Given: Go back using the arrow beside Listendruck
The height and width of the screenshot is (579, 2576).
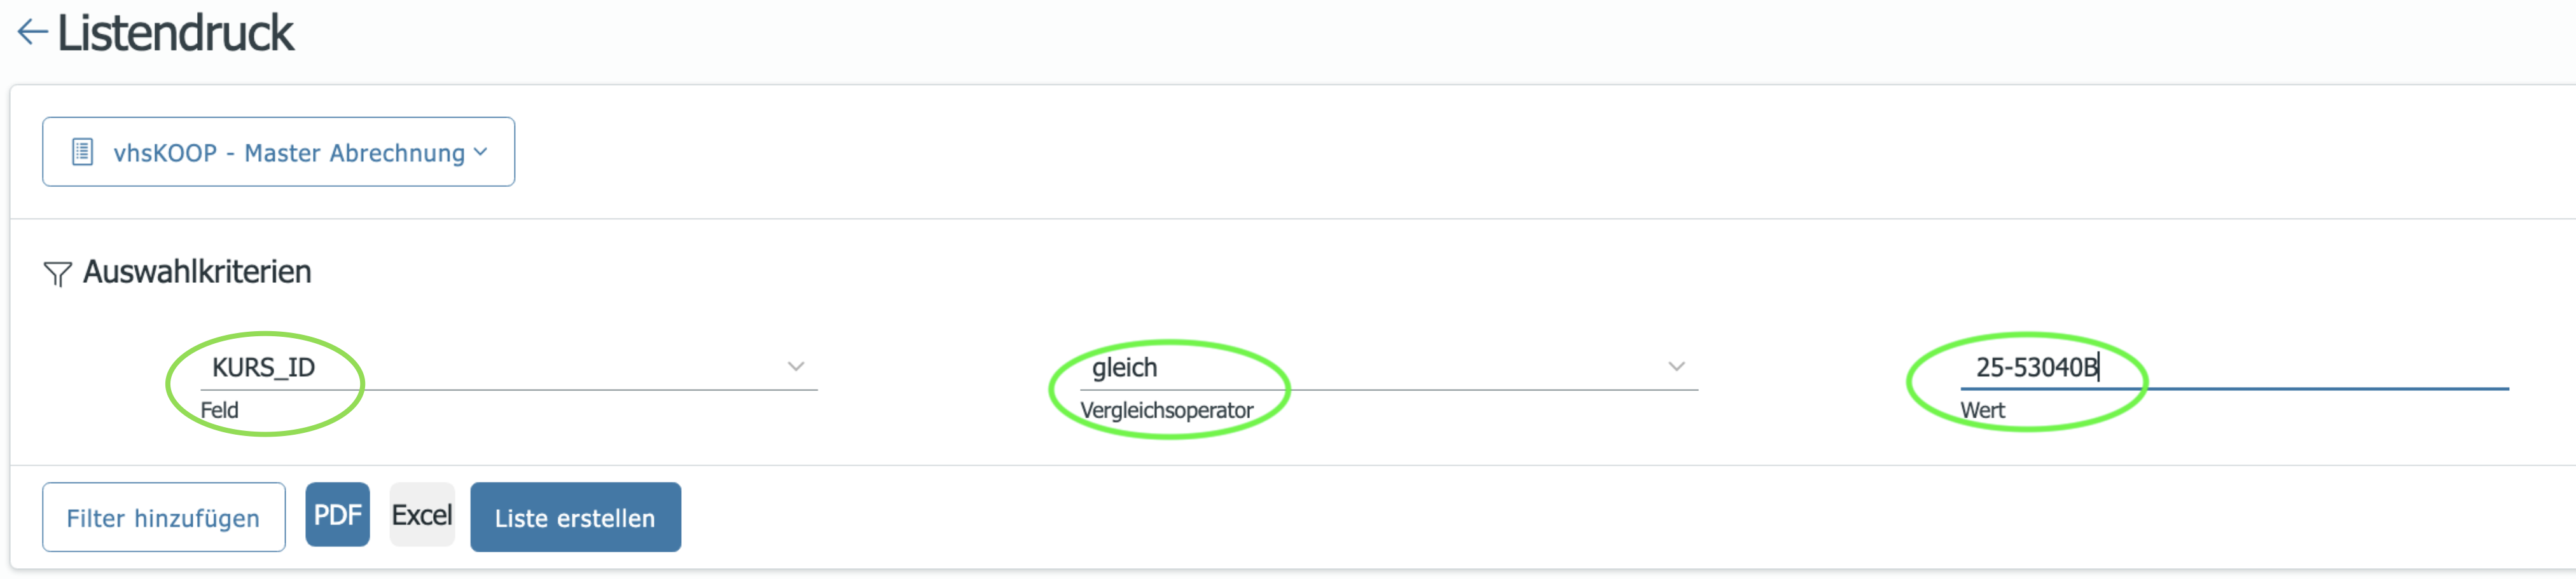Looking at the screenshot, I should 32,33.
